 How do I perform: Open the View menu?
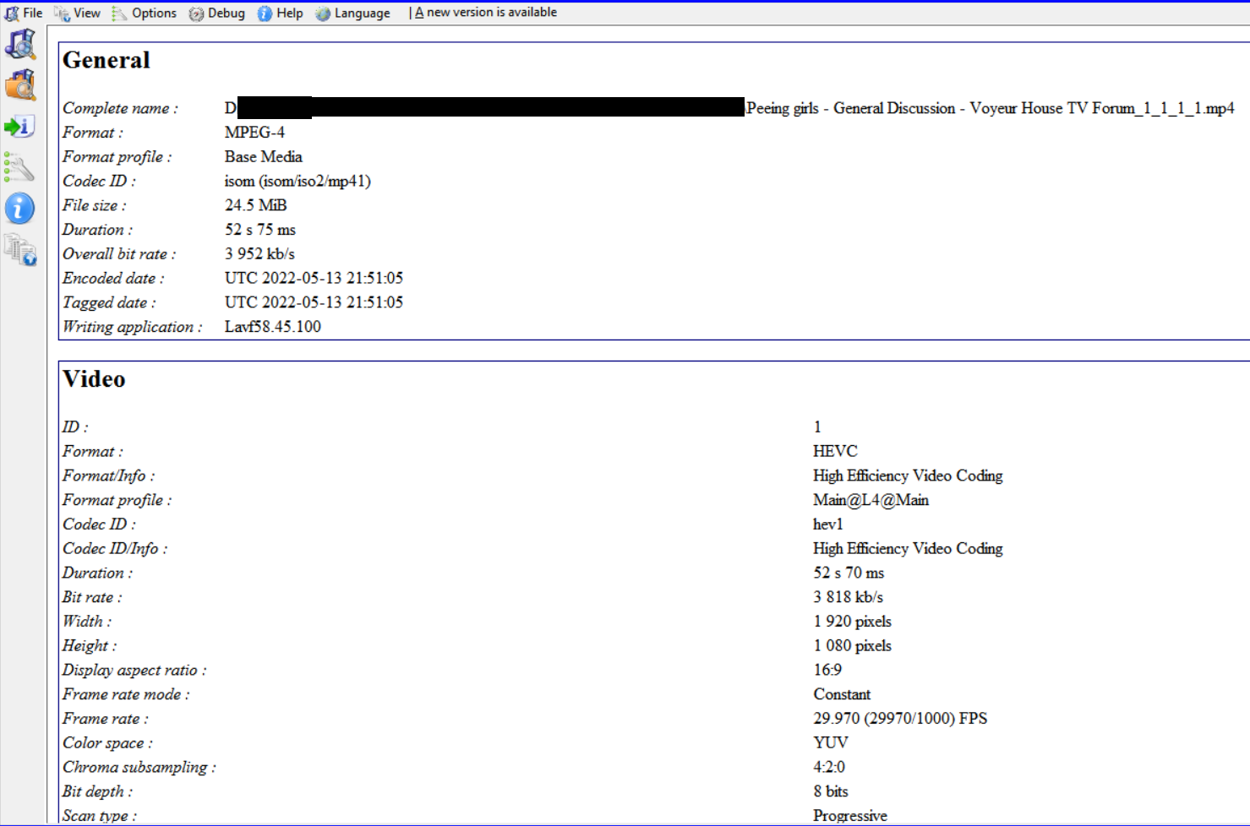pyautogui.click(x=78, y=13)
